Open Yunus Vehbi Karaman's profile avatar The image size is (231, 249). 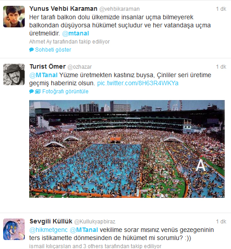click(x=14, y=17)
